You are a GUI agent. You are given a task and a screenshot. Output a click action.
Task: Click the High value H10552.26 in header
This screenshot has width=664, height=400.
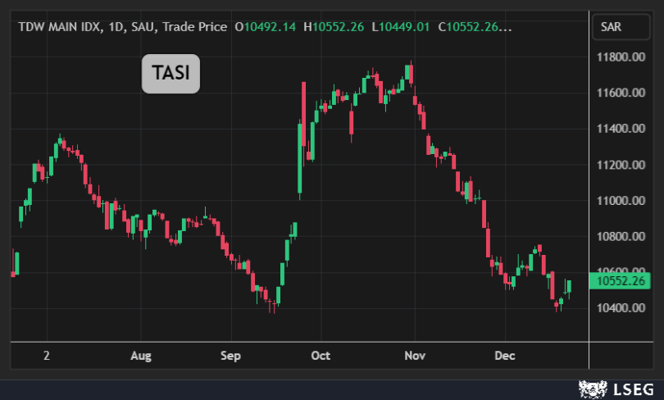335,26
